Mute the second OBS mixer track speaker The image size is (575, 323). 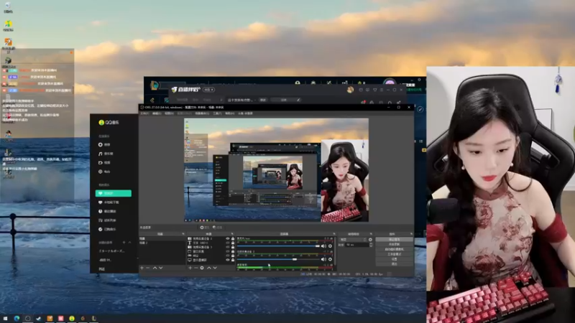coord(323,259)
